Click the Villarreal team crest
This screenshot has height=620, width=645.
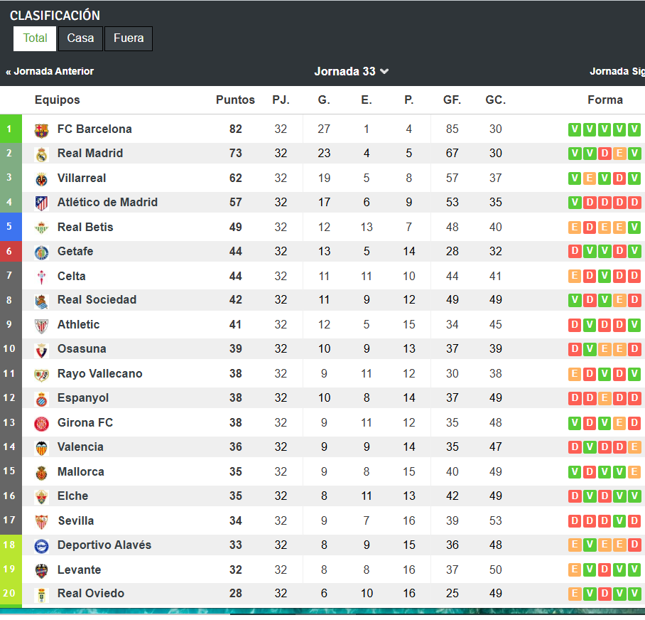(42, 179)
